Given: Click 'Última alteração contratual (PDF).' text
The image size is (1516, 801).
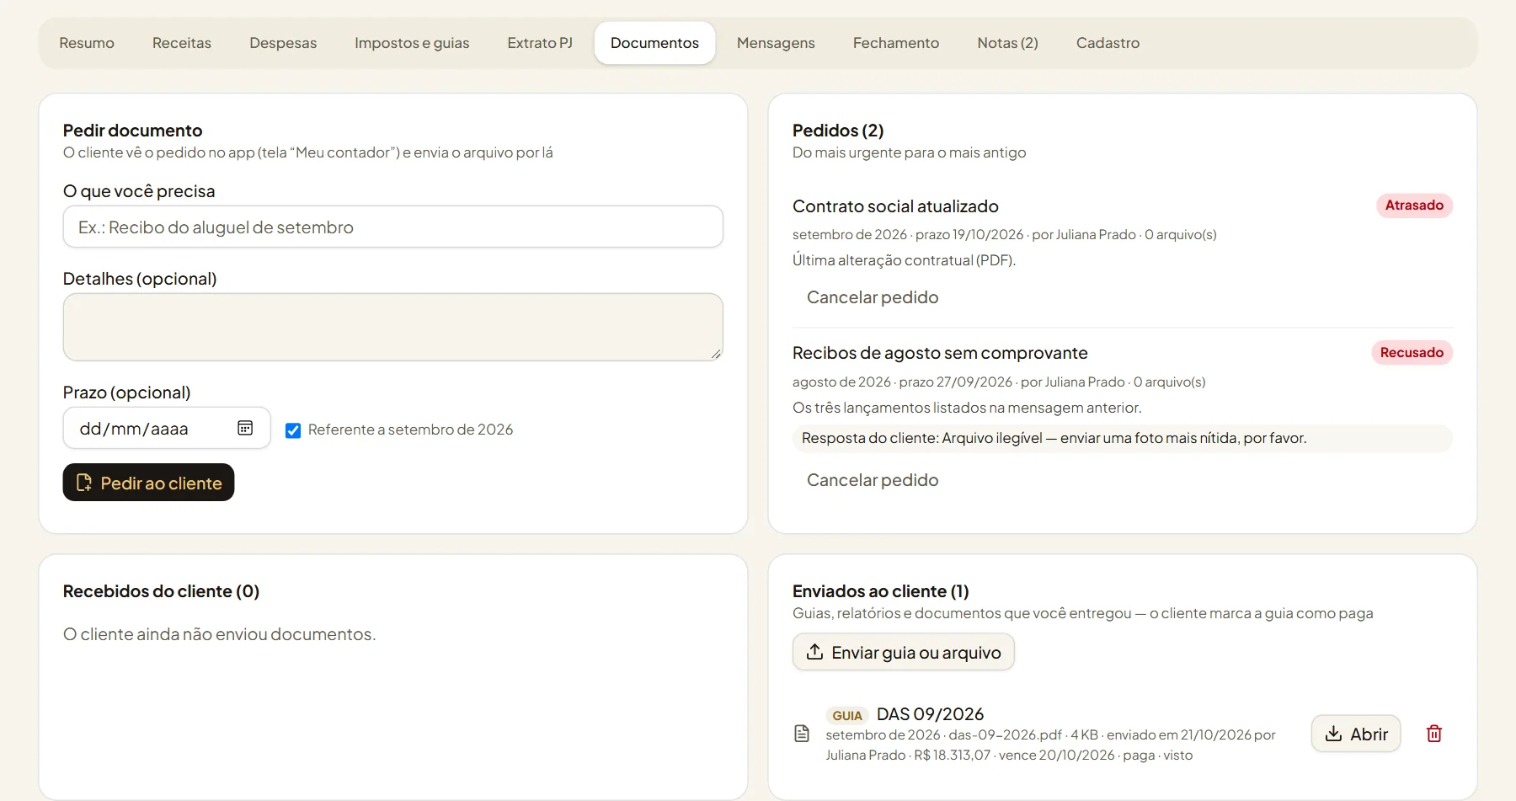Looking at the screenshot, I should coord(904,260).
